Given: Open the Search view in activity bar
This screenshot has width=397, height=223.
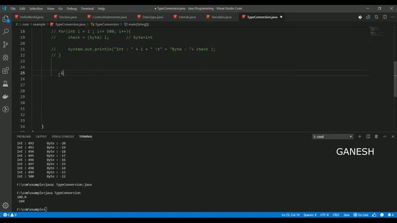Looking at the screenshot, I should pos(6,32).
